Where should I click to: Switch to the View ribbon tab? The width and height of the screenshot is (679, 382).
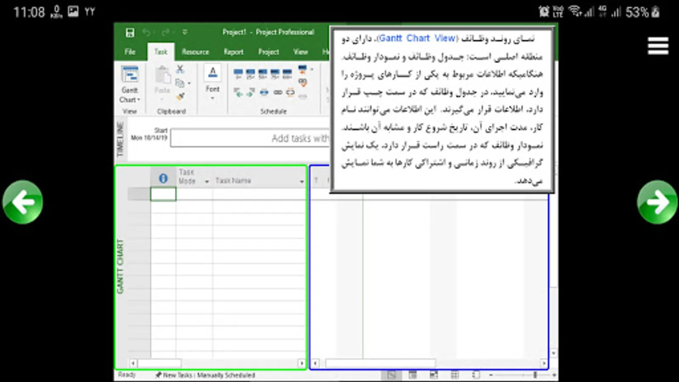pos(300,52)
